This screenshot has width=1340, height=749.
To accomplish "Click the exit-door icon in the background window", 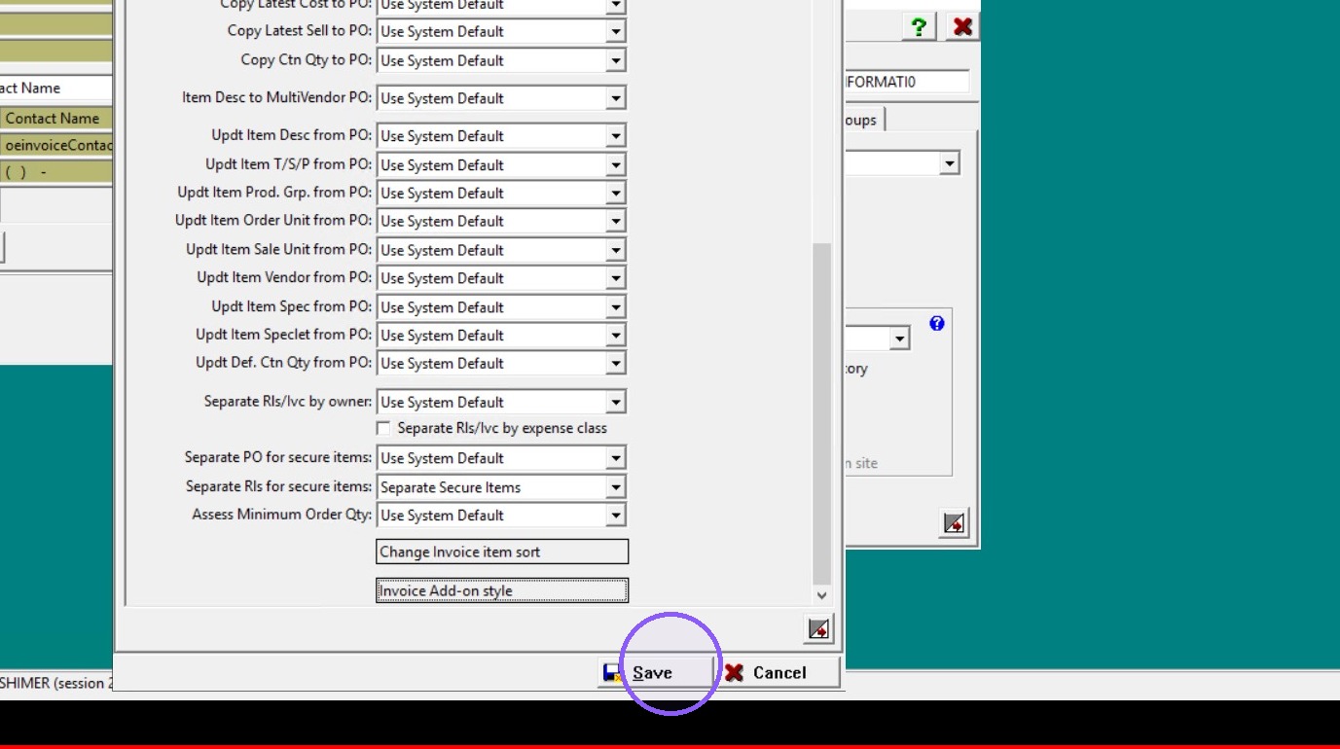I will point(954,523).
